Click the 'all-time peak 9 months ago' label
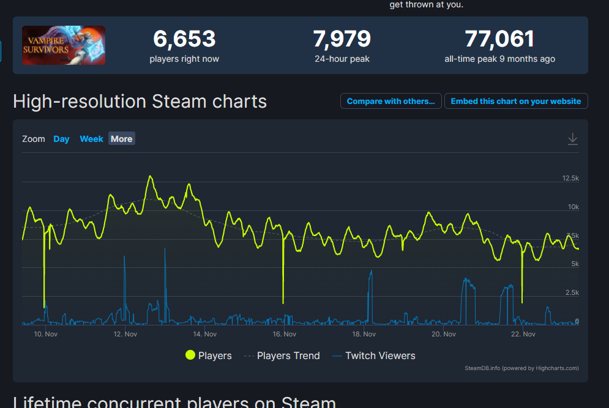 pos(499,59)
